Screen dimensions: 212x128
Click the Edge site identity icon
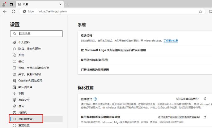tap(24, 11)
